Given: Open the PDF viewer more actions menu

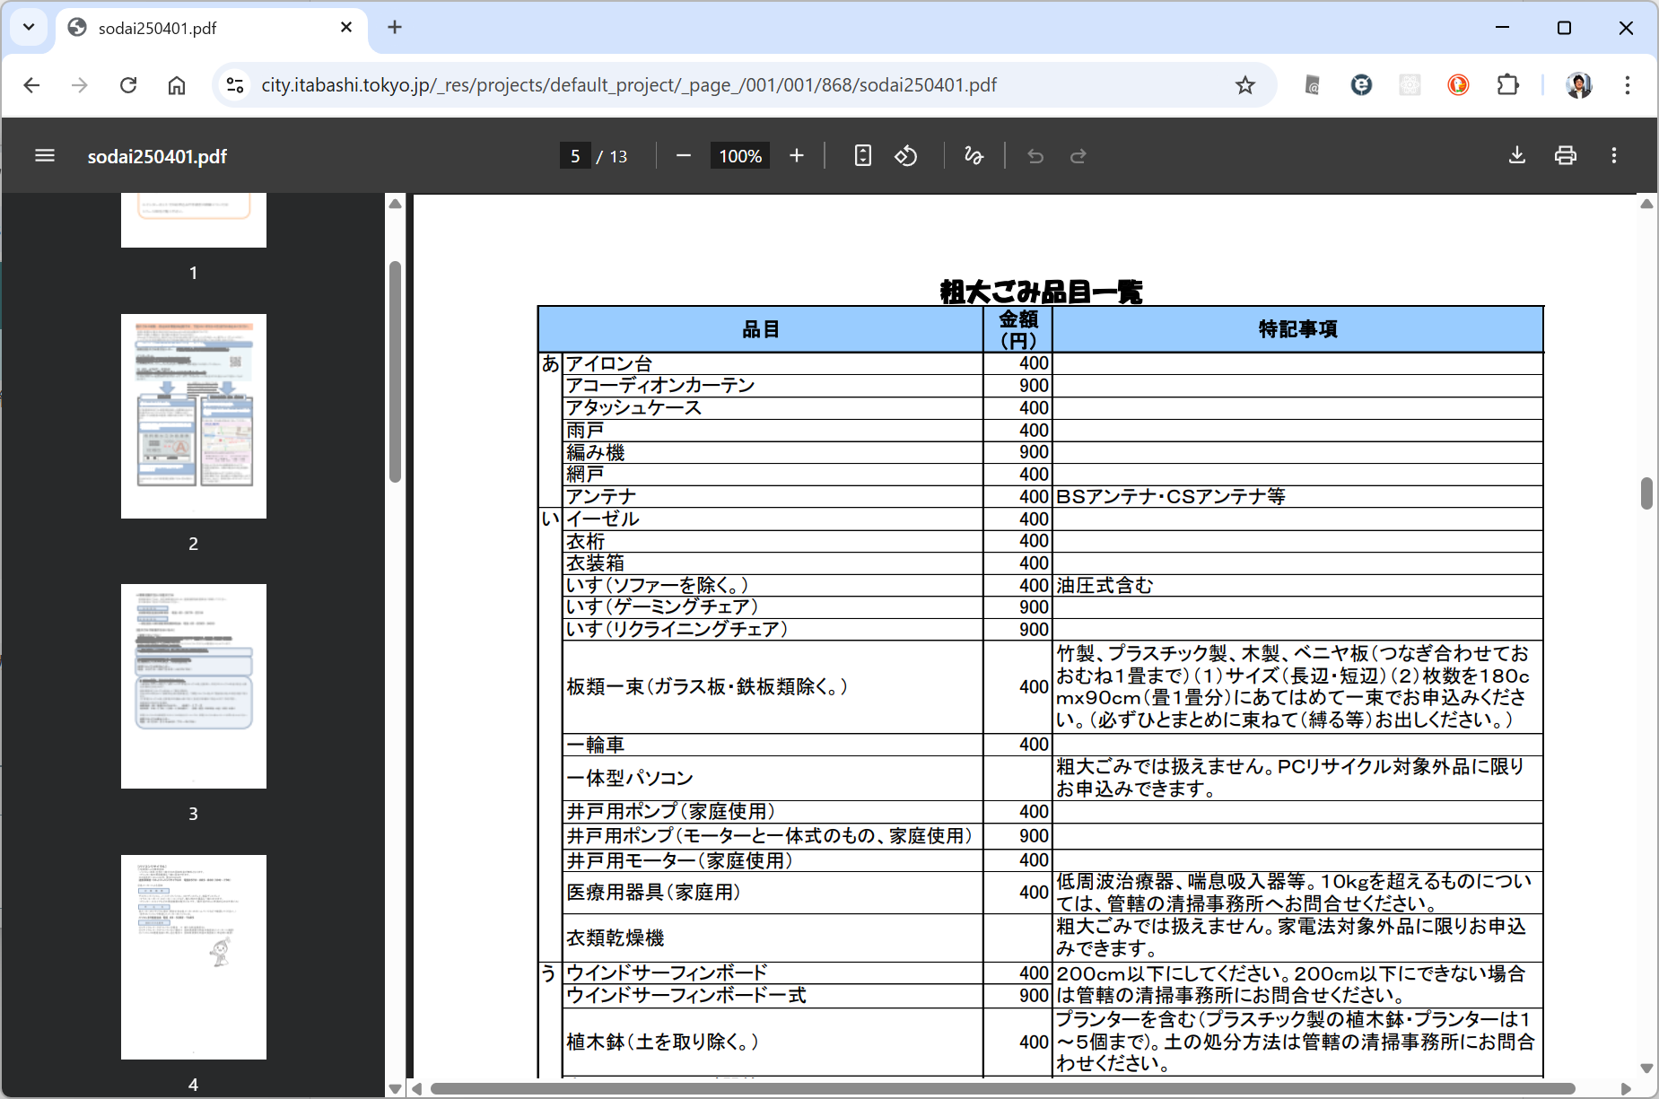Looking at the screenshot, I should click(1613, 156).
